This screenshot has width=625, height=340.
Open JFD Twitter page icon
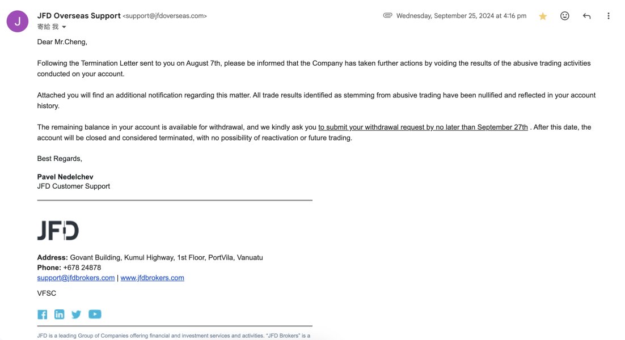[x=76, y=314]
